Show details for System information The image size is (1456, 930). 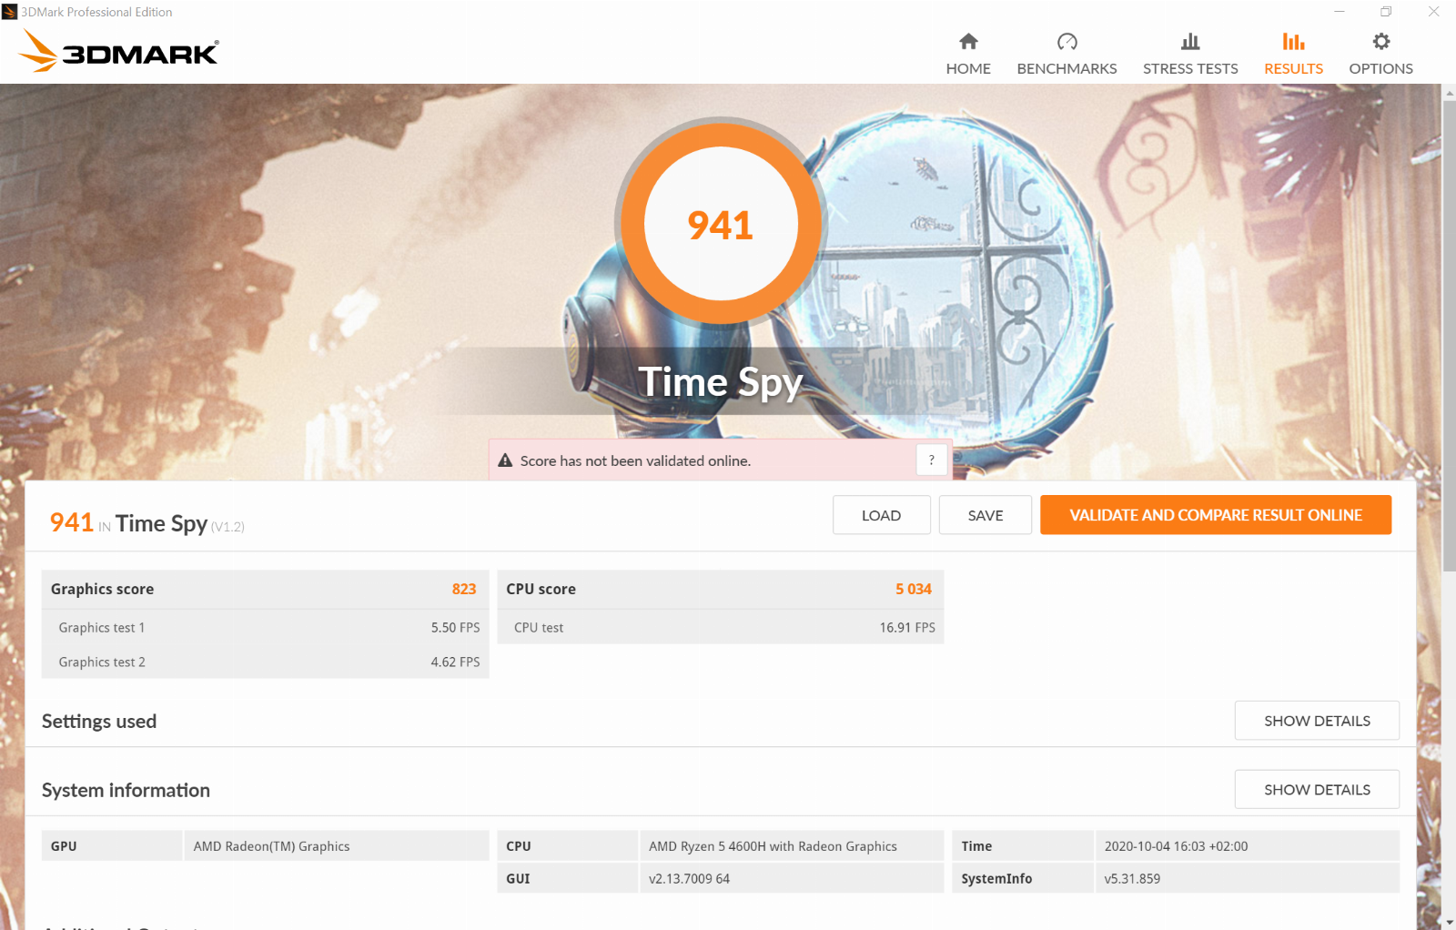tap(1317, 790)
